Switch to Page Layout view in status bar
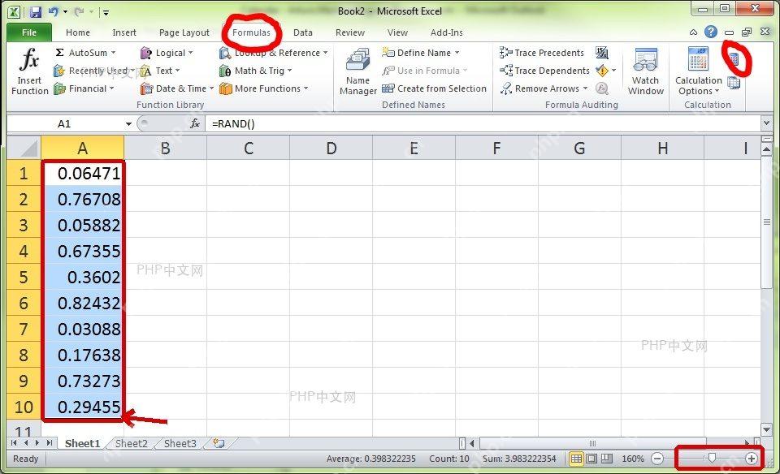The height and width of the screenshot is (474, 780). point(591,458)
